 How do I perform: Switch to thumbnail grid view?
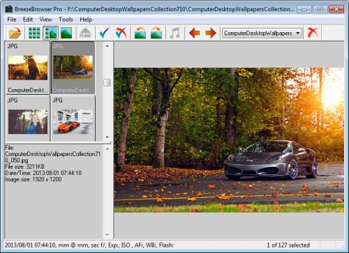pos(34,33)
